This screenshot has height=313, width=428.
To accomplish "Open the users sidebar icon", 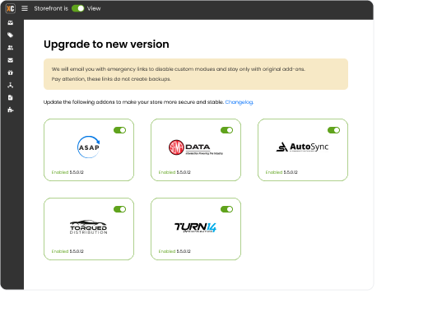I will coord(11,48).
